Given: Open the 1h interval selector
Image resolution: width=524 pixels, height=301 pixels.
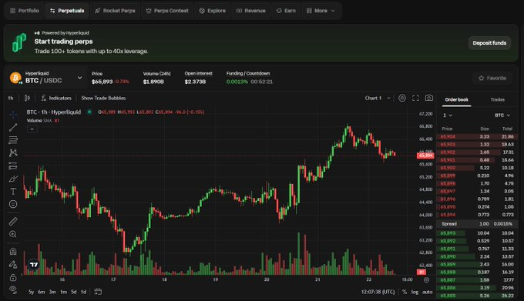Looking at the screenshot, I should pos(11,98).
